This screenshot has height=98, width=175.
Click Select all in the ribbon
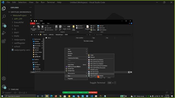click(x=100, y=26)
